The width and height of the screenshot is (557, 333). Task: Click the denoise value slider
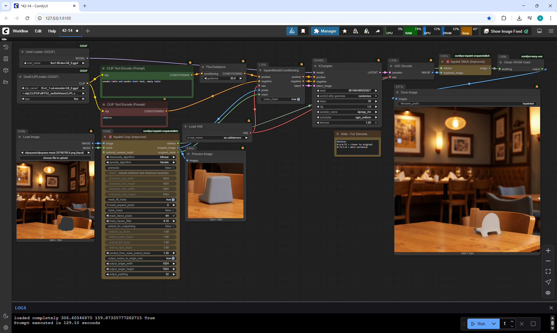pyautogui.click(x=347, y=123)
